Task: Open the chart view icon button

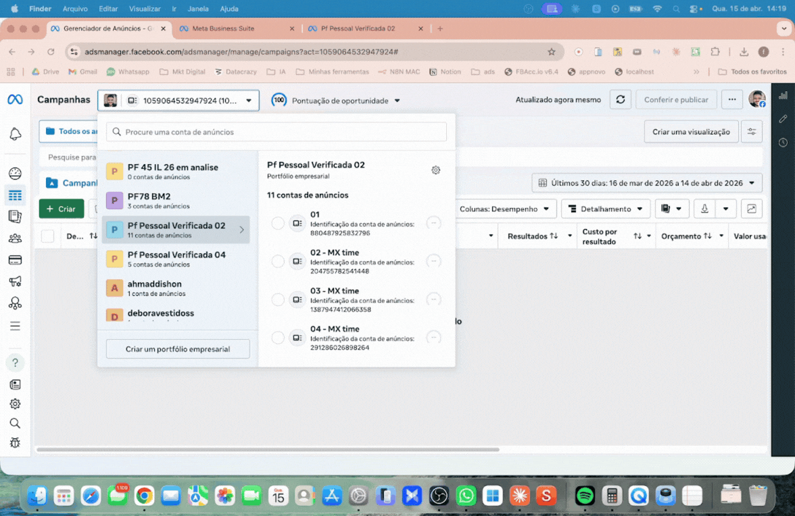Action: click(752, 209)
